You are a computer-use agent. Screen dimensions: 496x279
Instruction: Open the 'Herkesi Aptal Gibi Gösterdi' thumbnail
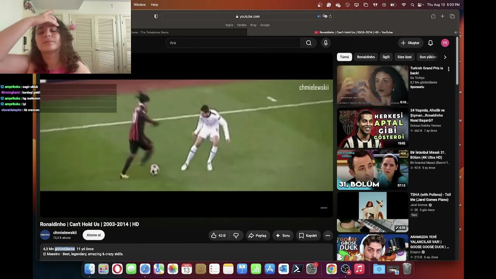[372, 127]
